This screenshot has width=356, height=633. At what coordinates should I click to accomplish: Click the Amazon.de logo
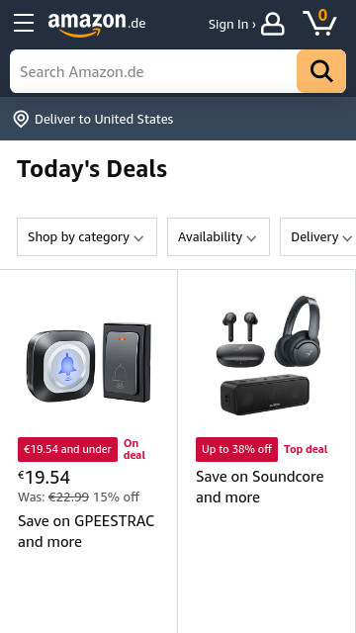pos(97,24)
